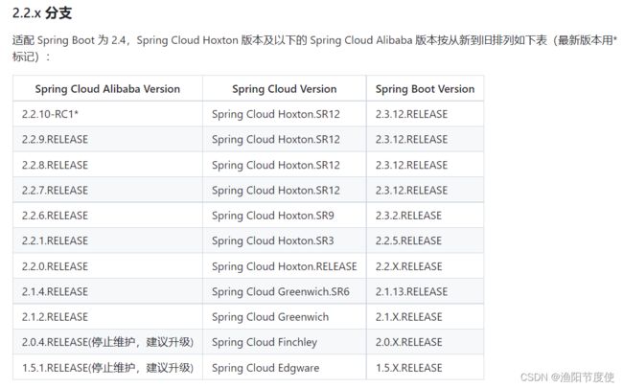The height and width of the screenshot is (388, 623).
Task: Click the 2.2.x 分支 heading
Action: pyautogui.click(x=42, y=13)
